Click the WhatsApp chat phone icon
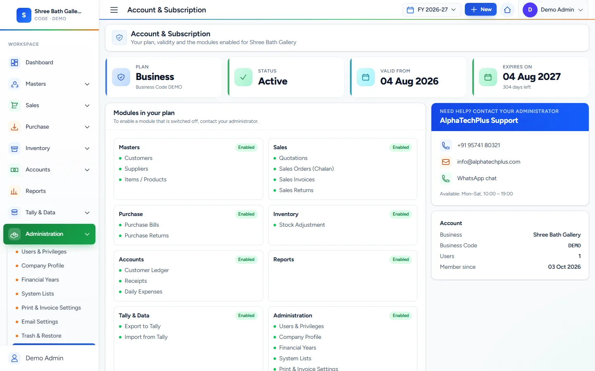 446,178
